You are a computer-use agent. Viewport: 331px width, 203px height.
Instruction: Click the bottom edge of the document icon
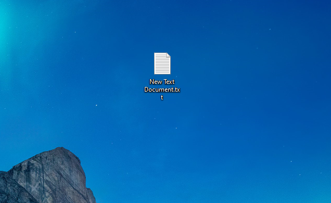pos(162,73)
